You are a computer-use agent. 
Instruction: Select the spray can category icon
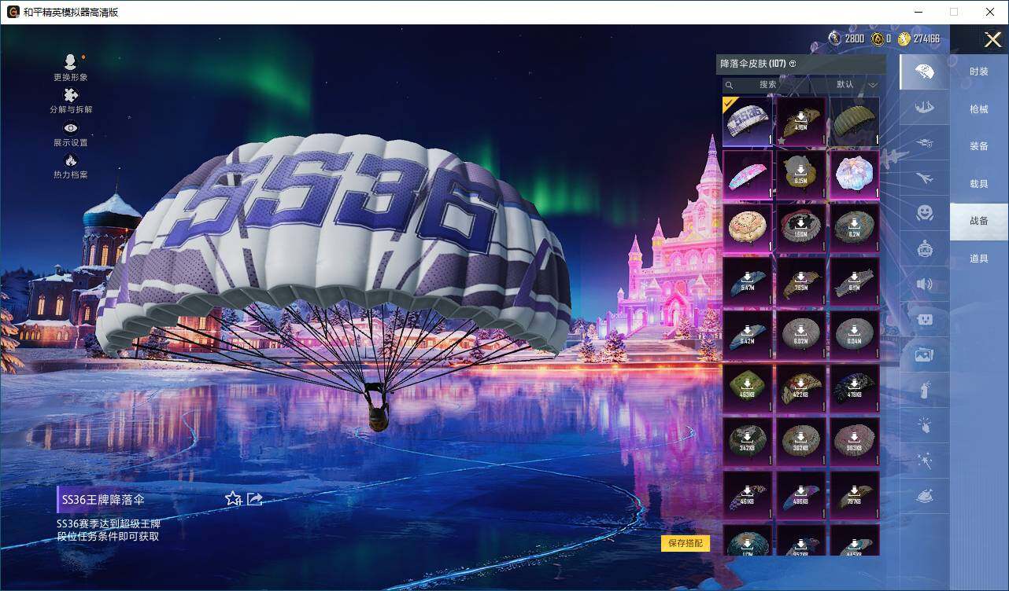coord(924,390)
